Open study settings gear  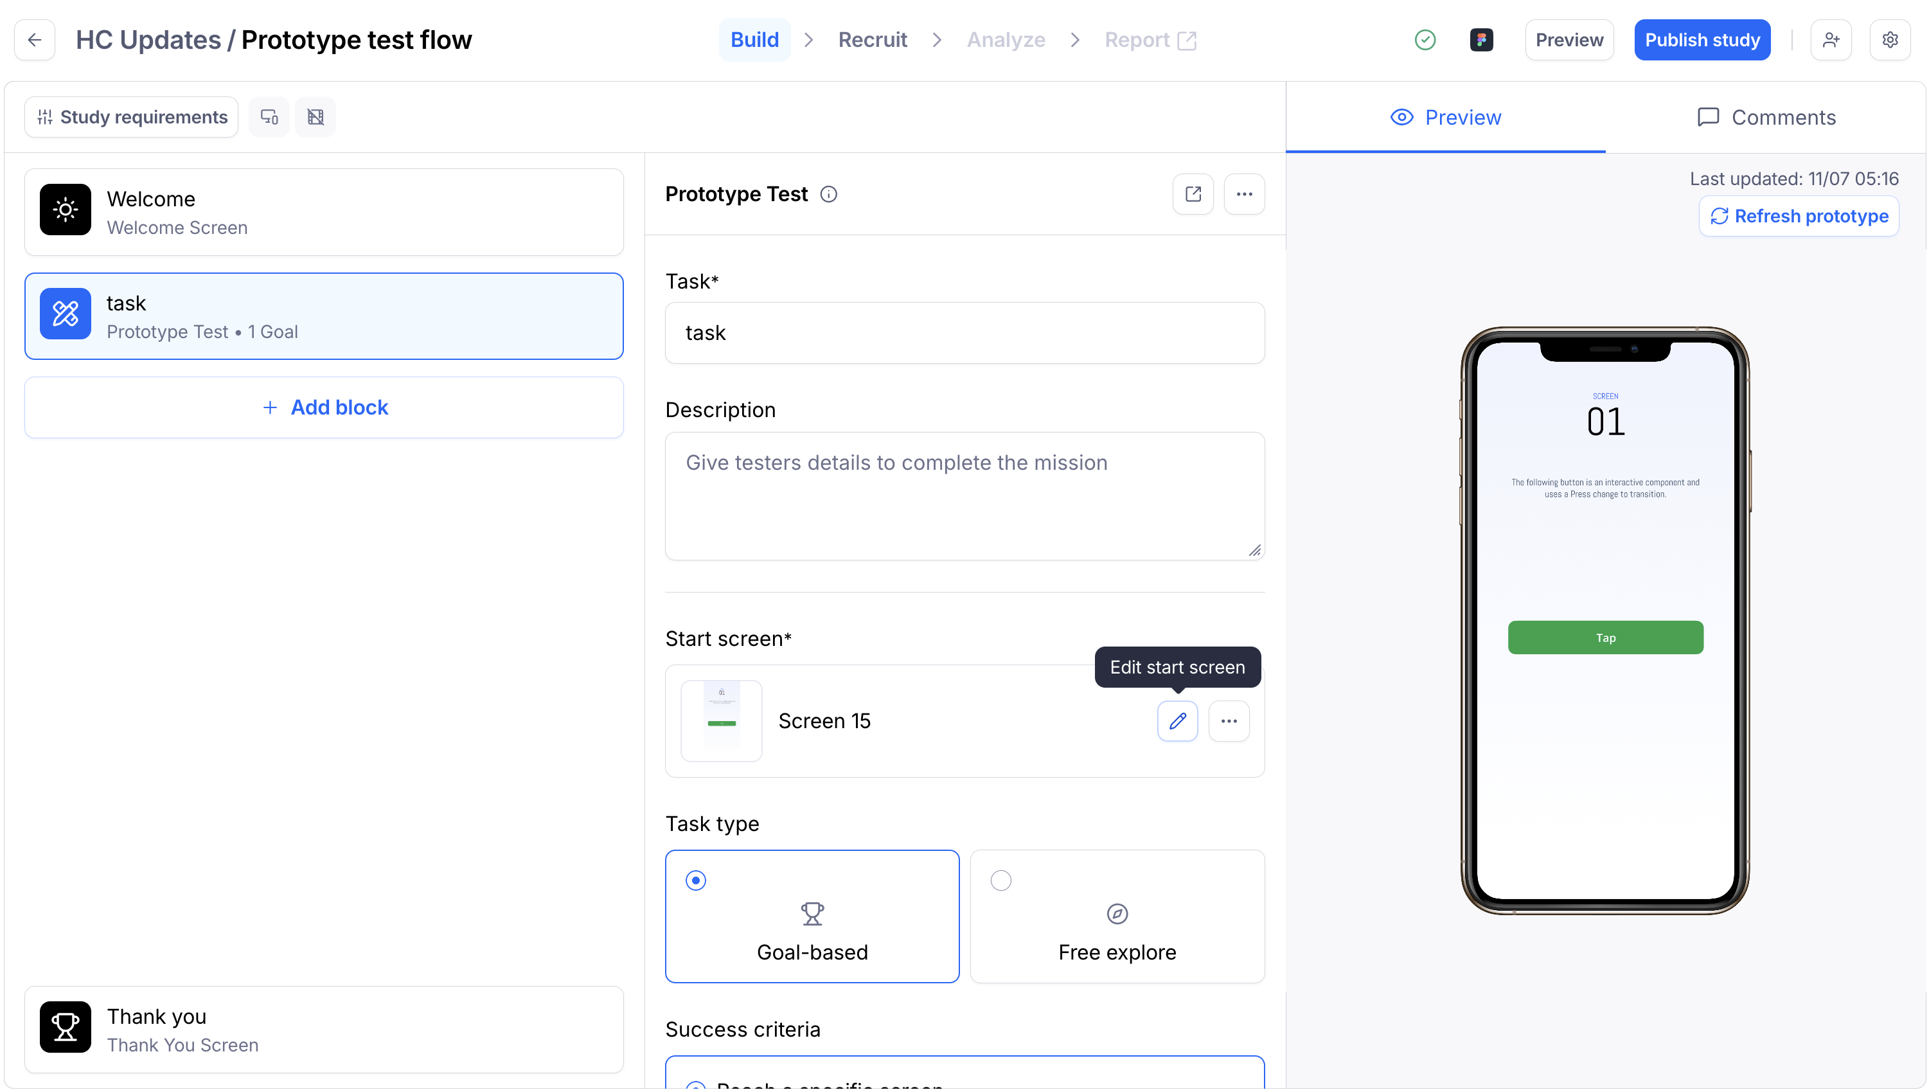pos(1890,40)
